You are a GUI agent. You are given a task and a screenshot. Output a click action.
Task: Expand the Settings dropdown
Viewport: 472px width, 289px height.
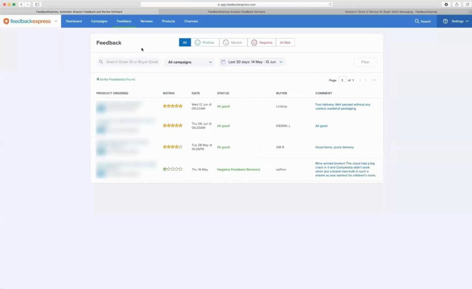point(460,21)
